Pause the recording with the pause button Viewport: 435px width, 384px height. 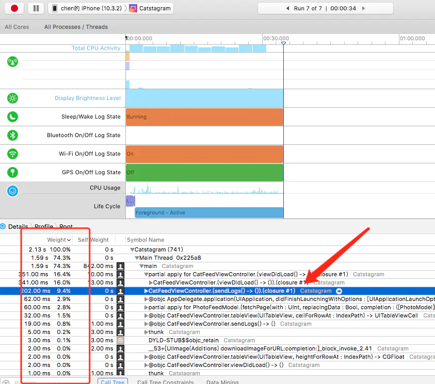(x=36, y=8)
